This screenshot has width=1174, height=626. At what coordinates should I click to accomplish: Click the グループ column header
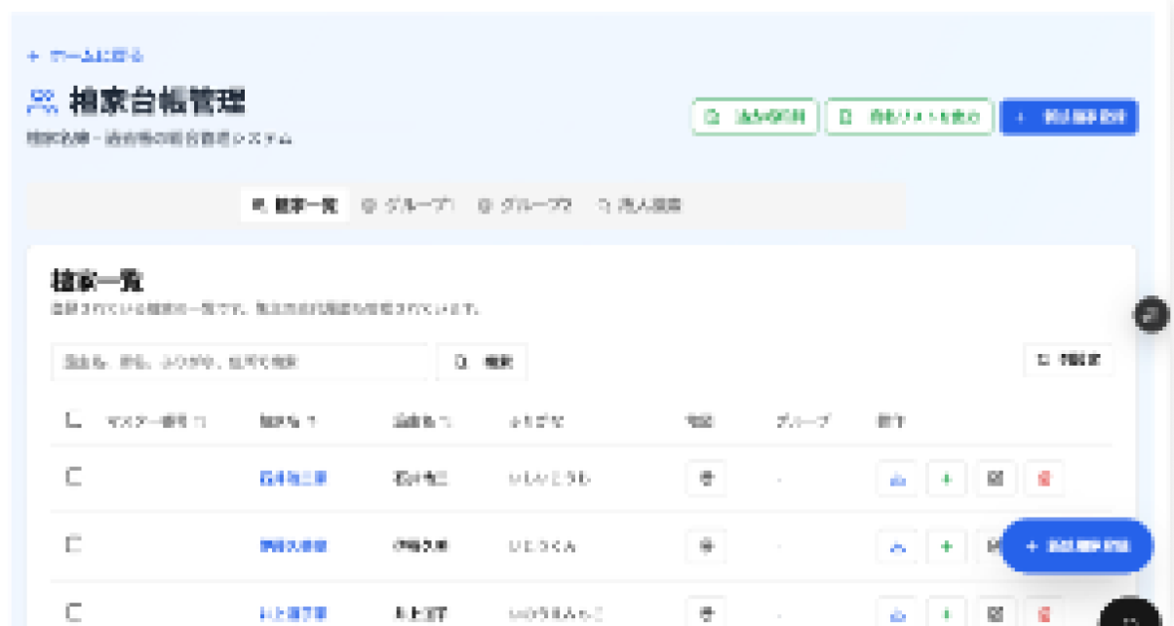[803, 421]
